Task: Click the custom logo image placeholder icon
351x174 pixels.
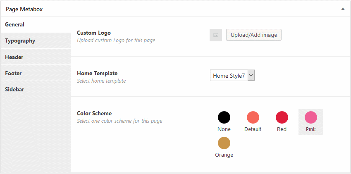Action: click(215, 35)
